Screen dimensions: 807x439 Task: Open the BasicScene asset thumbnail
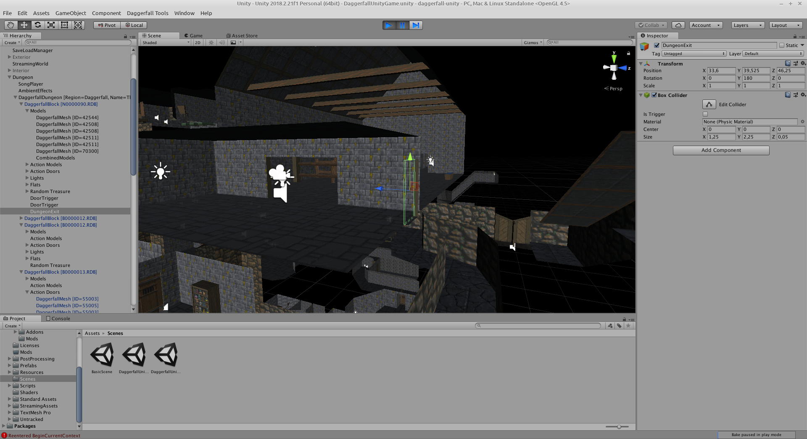pos(102,355)
